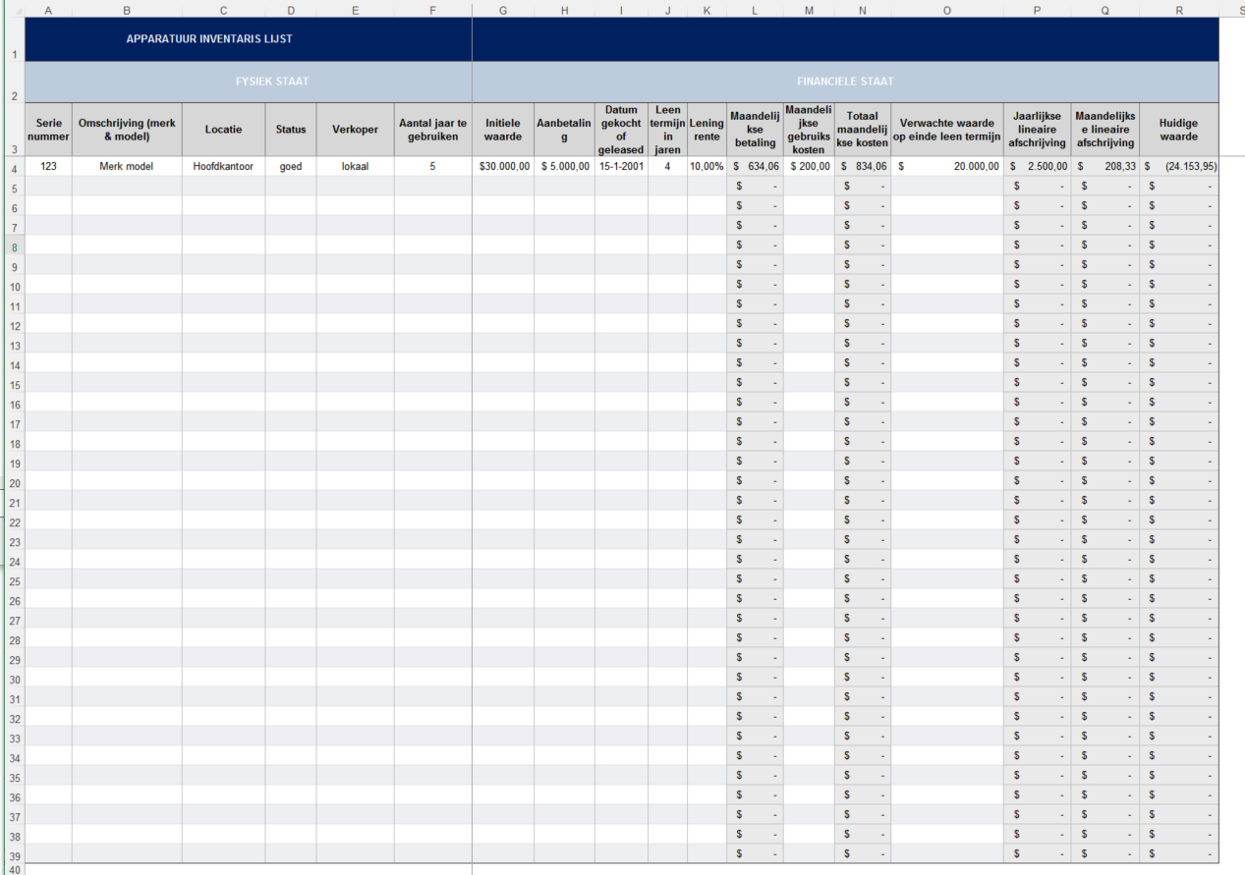The height and width of the screenshot is (875, 1245).
Task: Click the status cell showing "goed"
Action: pos(291,165)
